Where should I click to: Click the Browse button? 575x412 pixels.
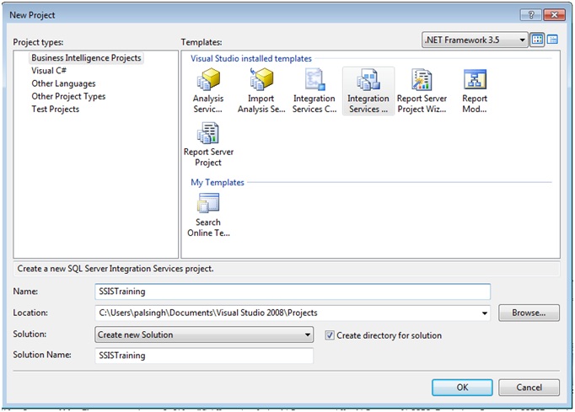tap(529, 313)
